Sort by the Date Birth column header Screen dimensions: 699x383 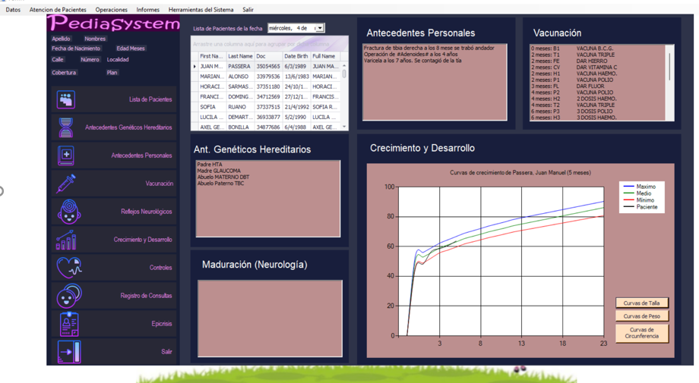[x=296, y=56]
